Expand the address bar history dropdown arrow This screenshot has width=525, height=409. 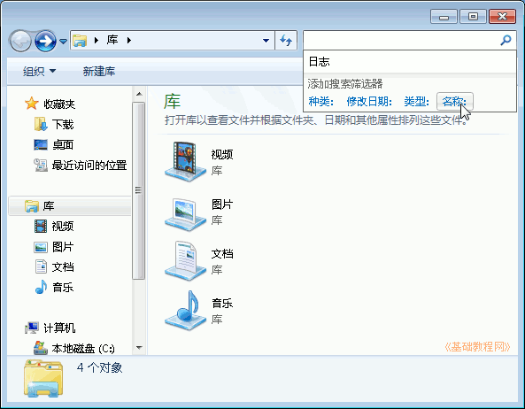click(266, 41)
